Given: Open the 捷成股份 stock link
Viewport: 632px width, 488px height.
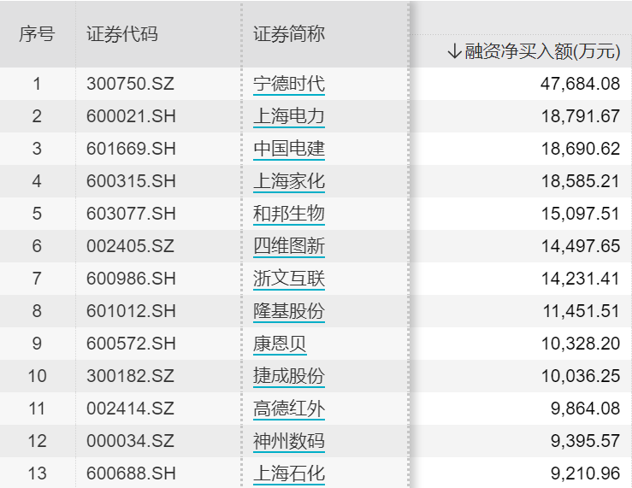Looking at the screenshot, I should click(x=289, y=376).
